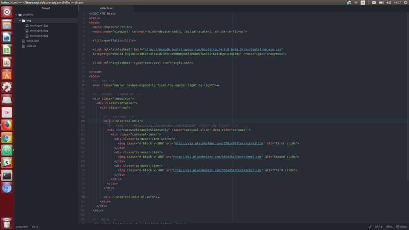Click the jumbotron div on line 54
The image size is (409, 230).
113,99
